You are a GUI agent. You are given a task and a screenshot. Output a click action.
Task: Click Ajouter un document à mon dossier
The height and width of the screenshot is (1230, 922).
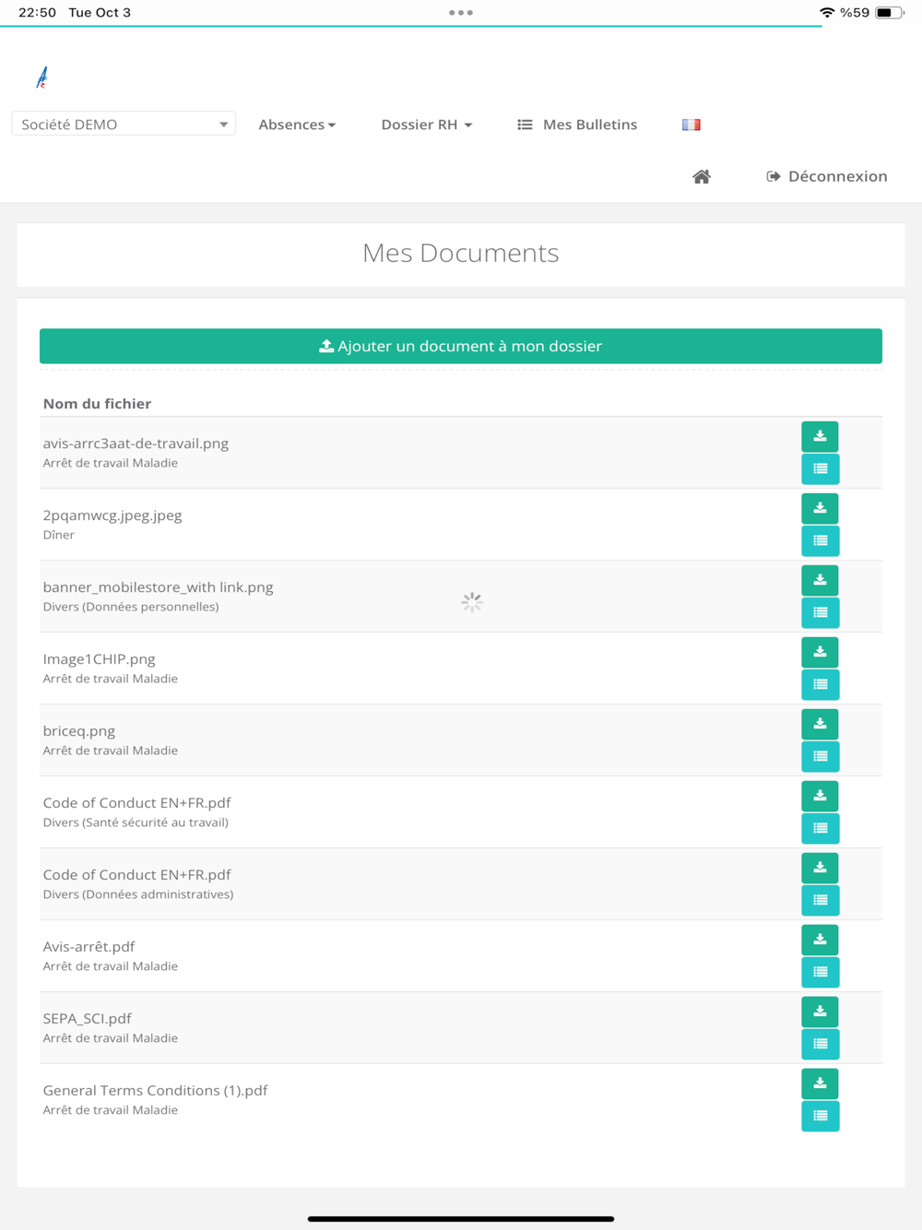pyautogui.click(x=461, y=346)
